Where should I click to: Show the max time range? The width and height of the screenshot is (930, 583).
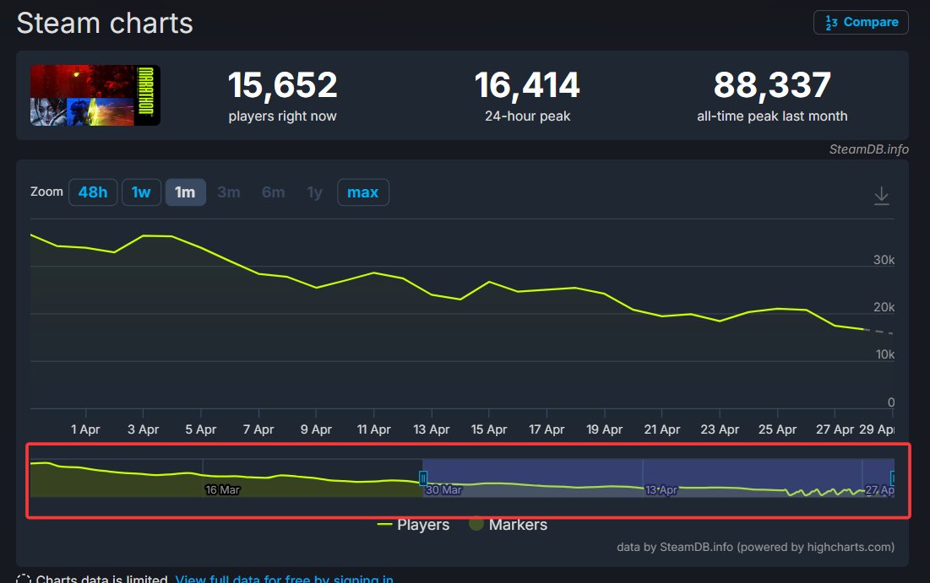362,192
